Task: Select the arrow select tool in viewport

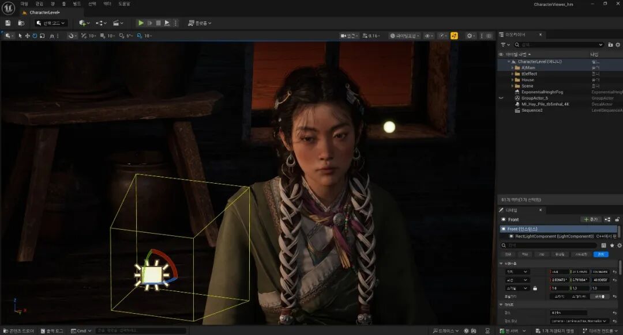Action: coord(20,36)
